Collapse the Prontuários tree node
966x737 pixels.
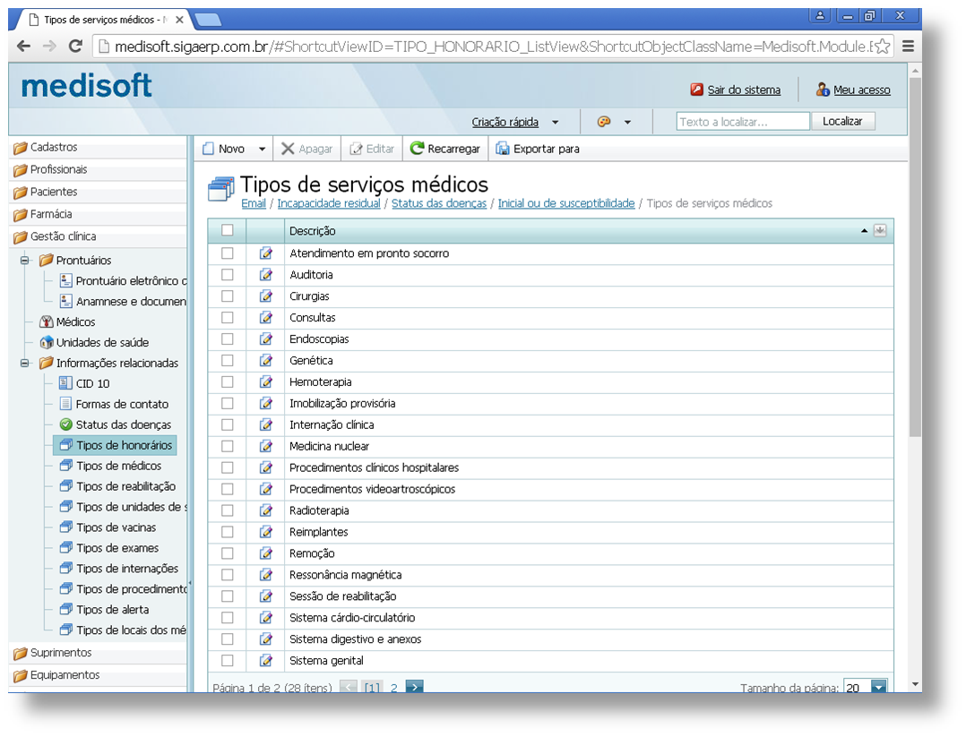(25, 261)
